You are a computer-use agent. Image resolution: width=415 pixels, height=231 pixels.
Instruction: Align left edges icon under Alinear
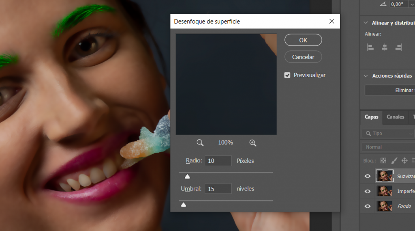point(370,47)
